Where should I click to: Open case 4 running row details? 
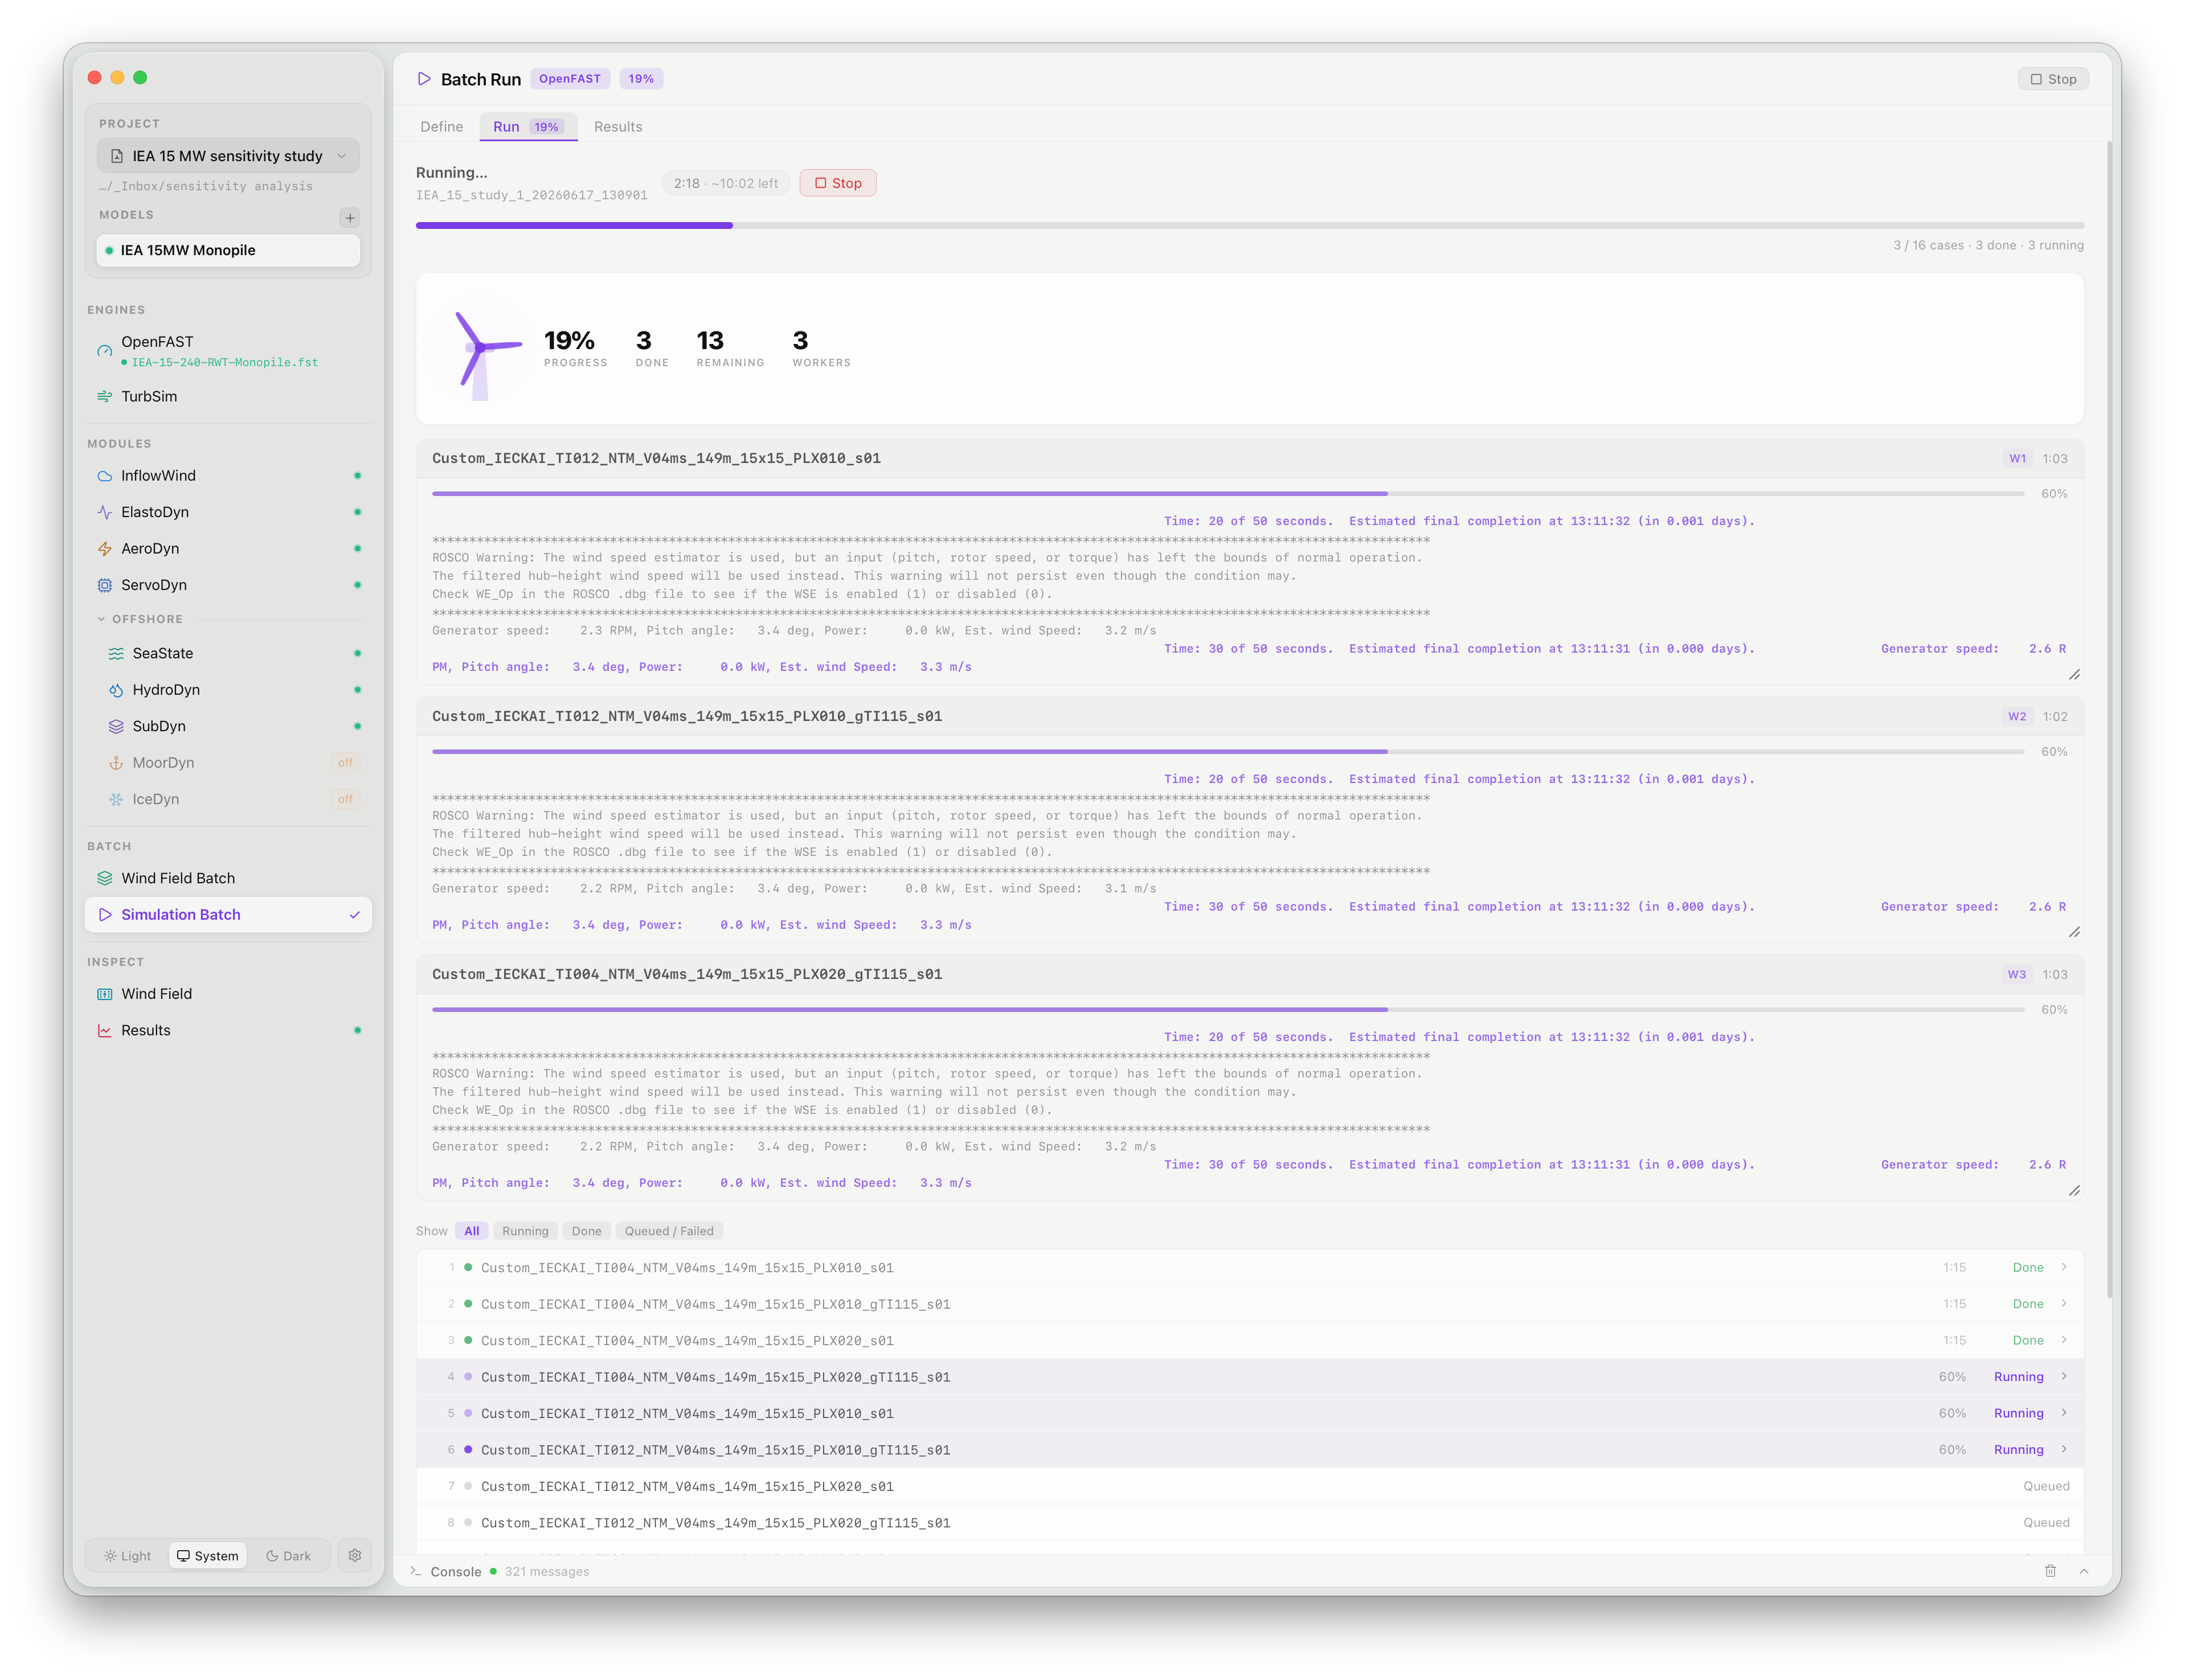pos(1249,1377)
